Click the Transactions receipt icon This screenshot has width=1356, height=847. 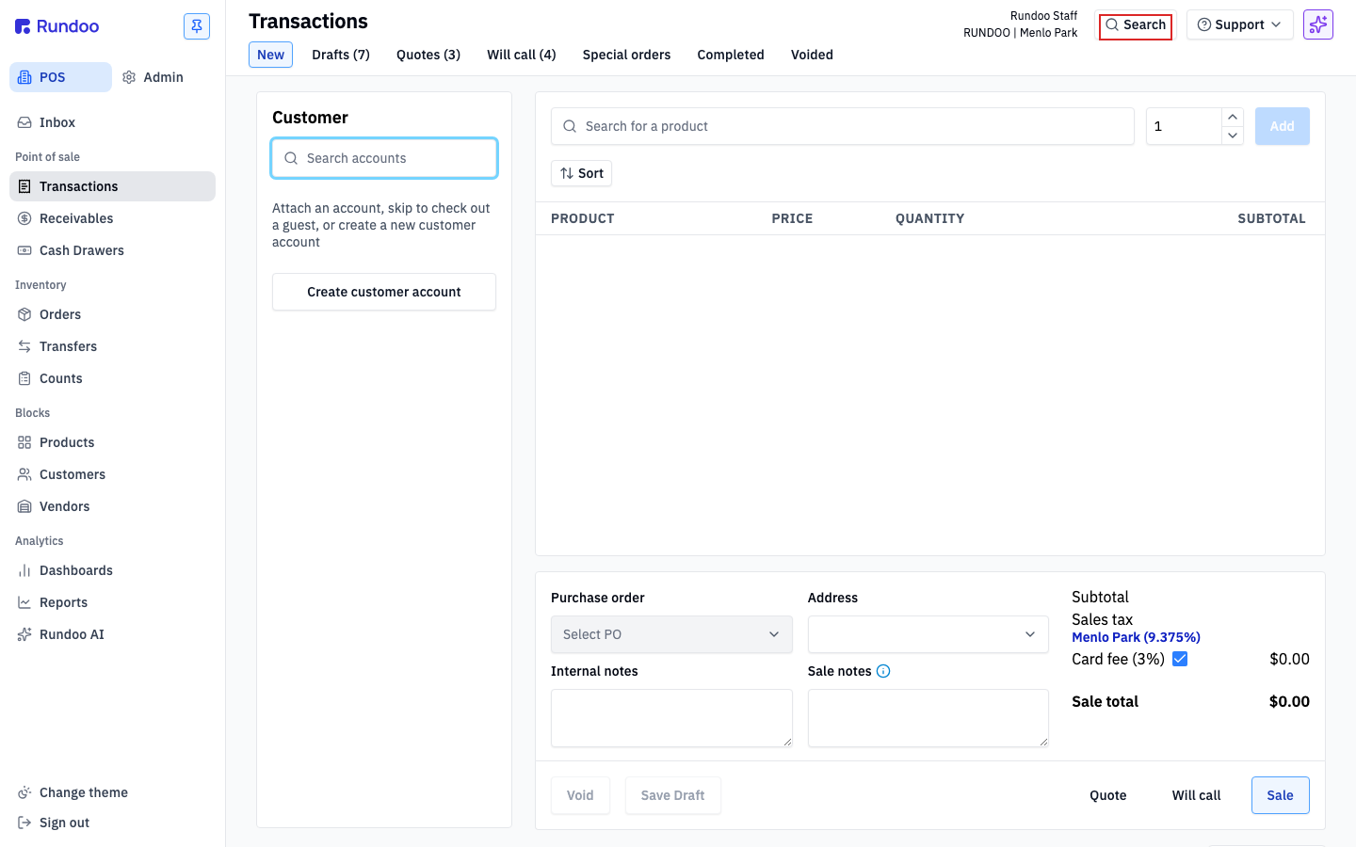click(x=24, y=186)
